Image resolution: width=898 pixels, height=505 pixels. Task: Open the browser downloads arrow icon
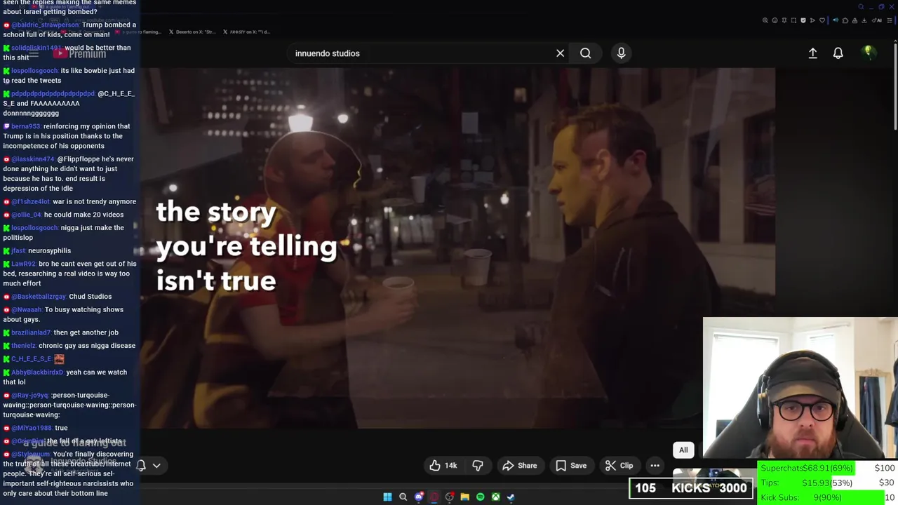click(864, 20)
